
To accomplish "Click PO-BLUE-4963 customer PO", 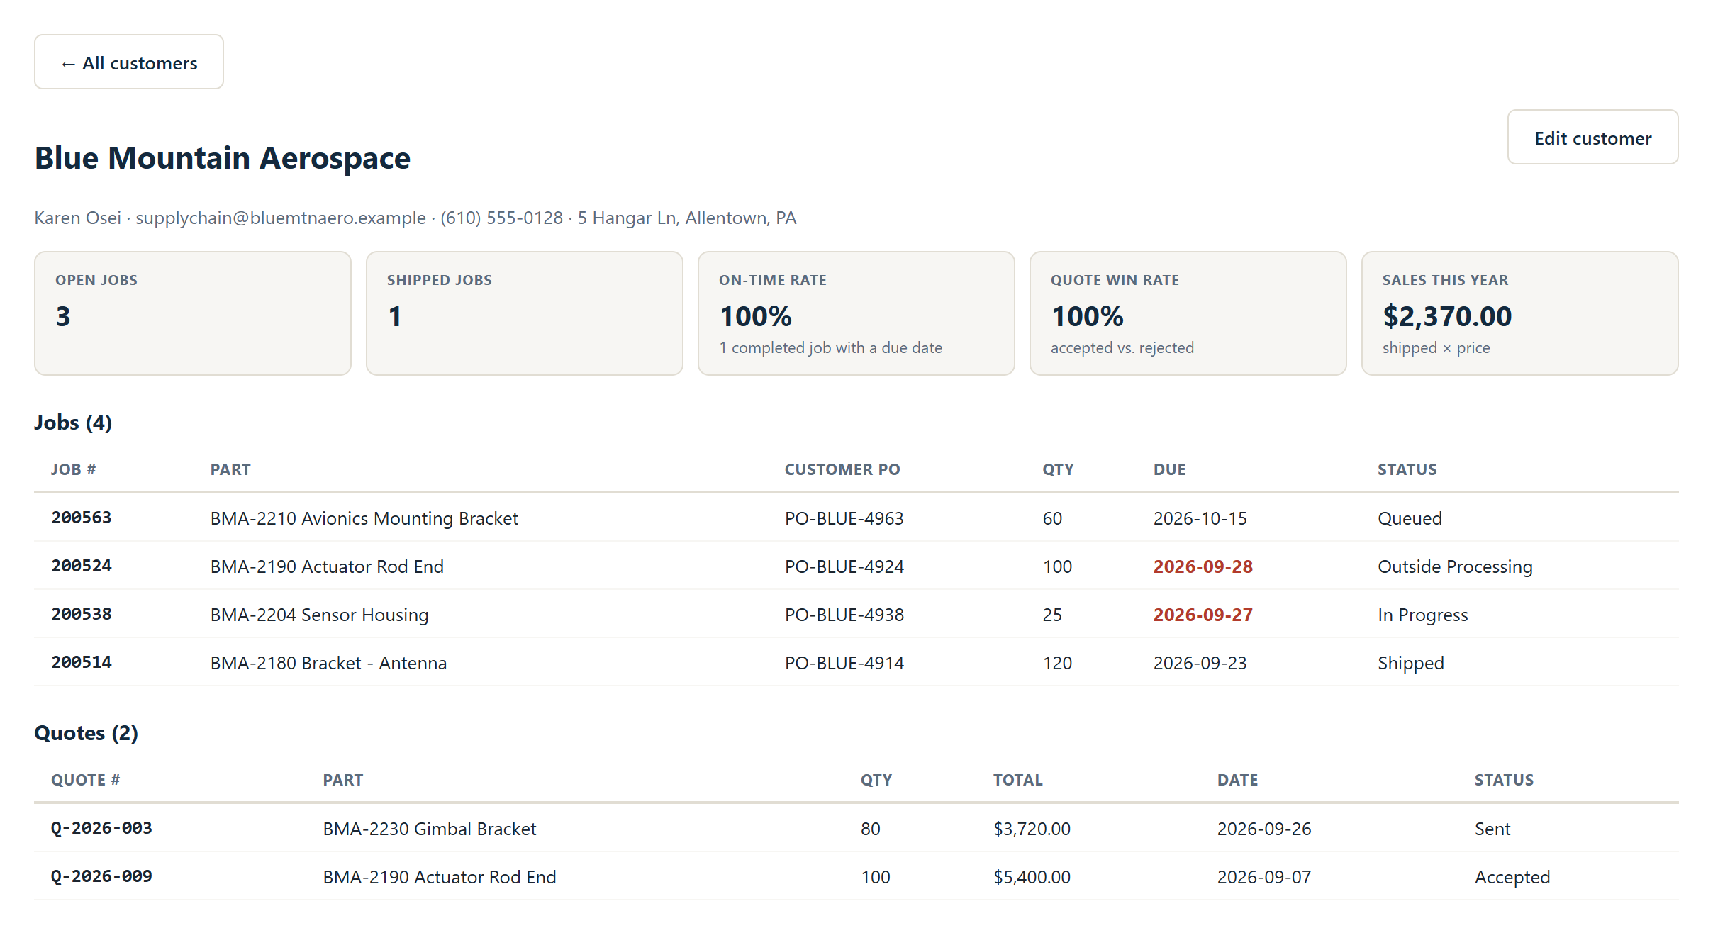I will (844, 518).
